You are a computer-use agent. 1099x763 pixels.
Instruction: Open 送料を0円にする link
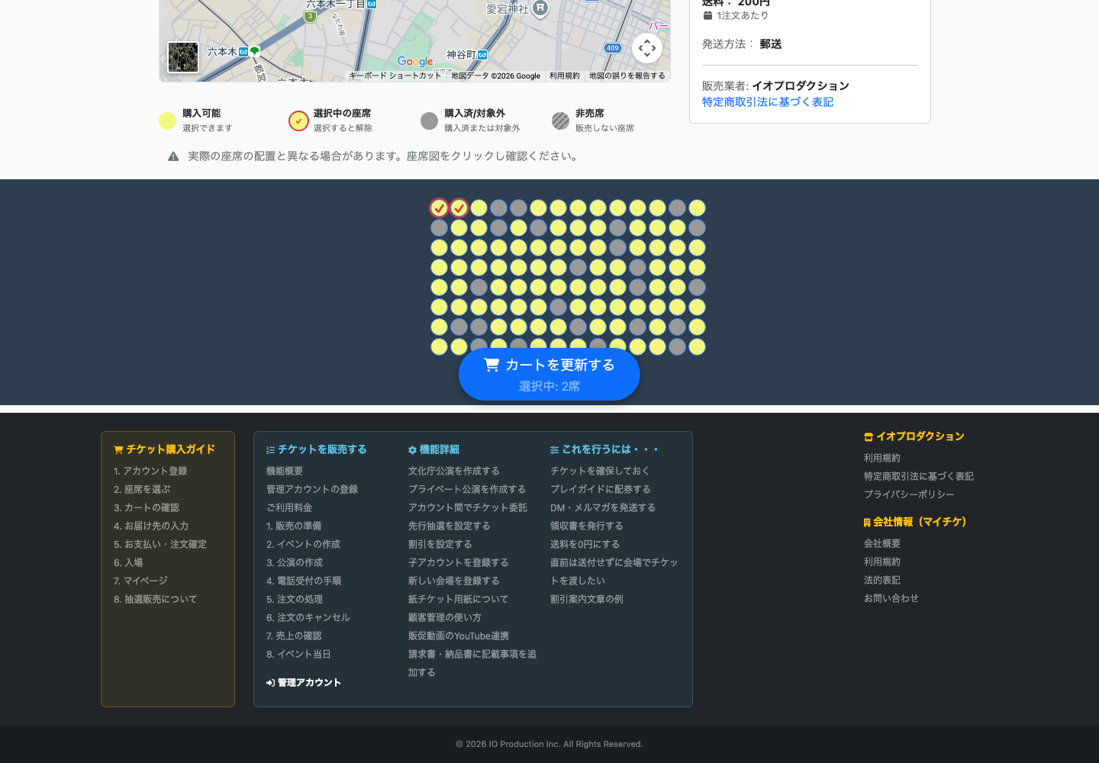(585, 545)
